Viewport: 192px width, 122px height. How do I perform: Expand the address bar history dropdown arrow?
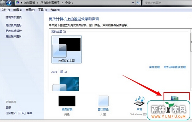tap(133, 3)
